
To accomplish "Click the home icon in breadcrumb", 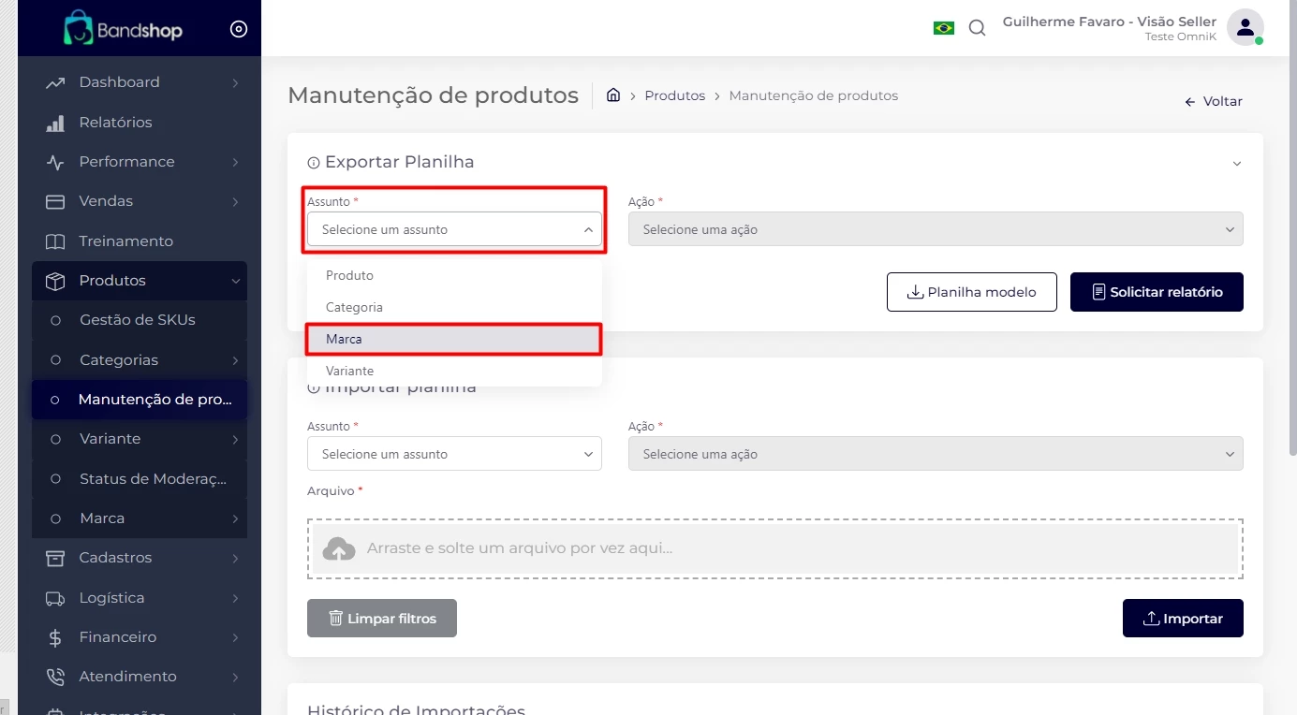I will point(613,95).
